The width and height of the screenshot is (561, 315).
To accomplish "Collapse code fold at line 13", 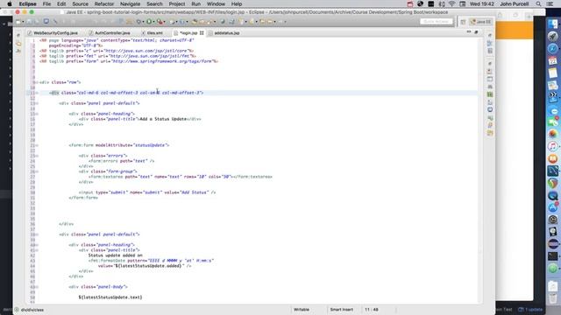I will (37, 103).
